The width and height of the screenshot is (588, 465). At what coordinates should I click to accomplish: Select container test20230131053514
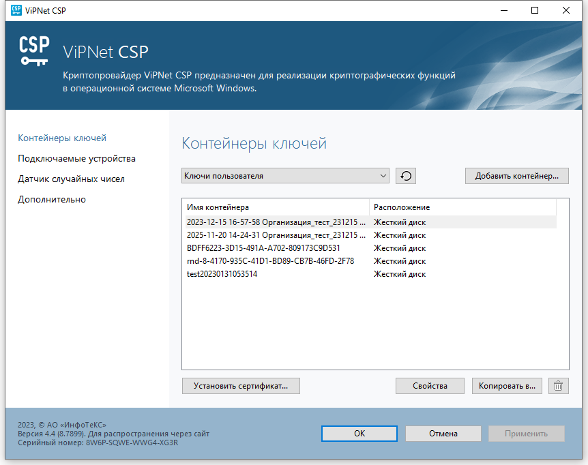coord(371,274)
